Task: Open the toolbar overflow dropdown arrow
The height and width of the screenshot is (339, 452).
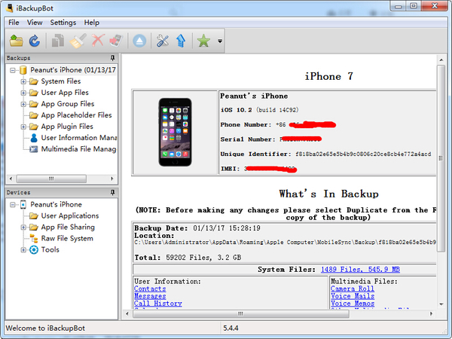Action: pos(220,41)
